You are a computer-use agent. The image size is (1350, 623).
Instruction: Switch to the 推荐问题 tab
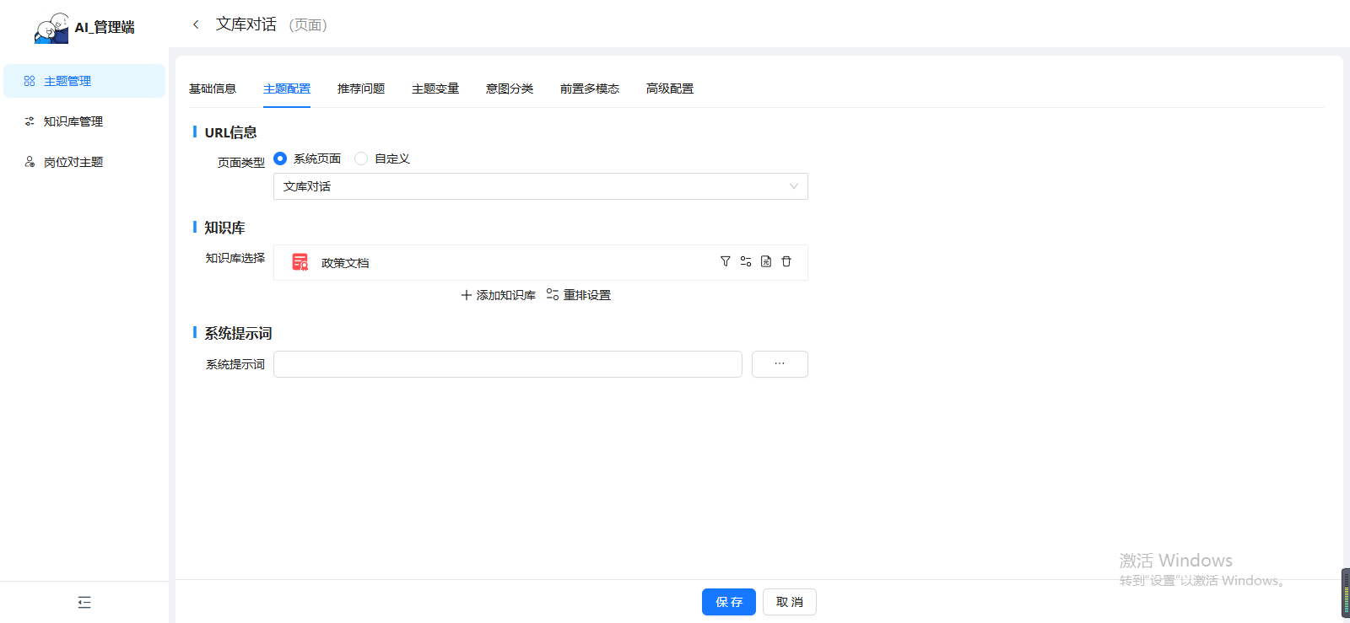click(x=361, y=89)
